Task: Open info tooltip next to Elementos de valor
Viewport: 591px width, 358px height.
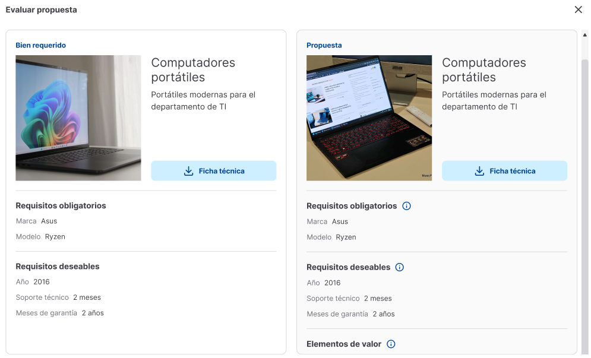Action: pyautogui.click(x=391, y=343)
